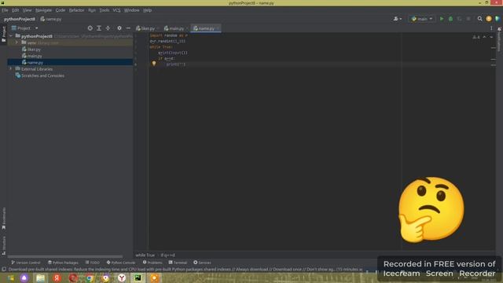The height and width of the screenshot is (283, 503).
Task: Open the Refactor menu
Action: [77, 10]
